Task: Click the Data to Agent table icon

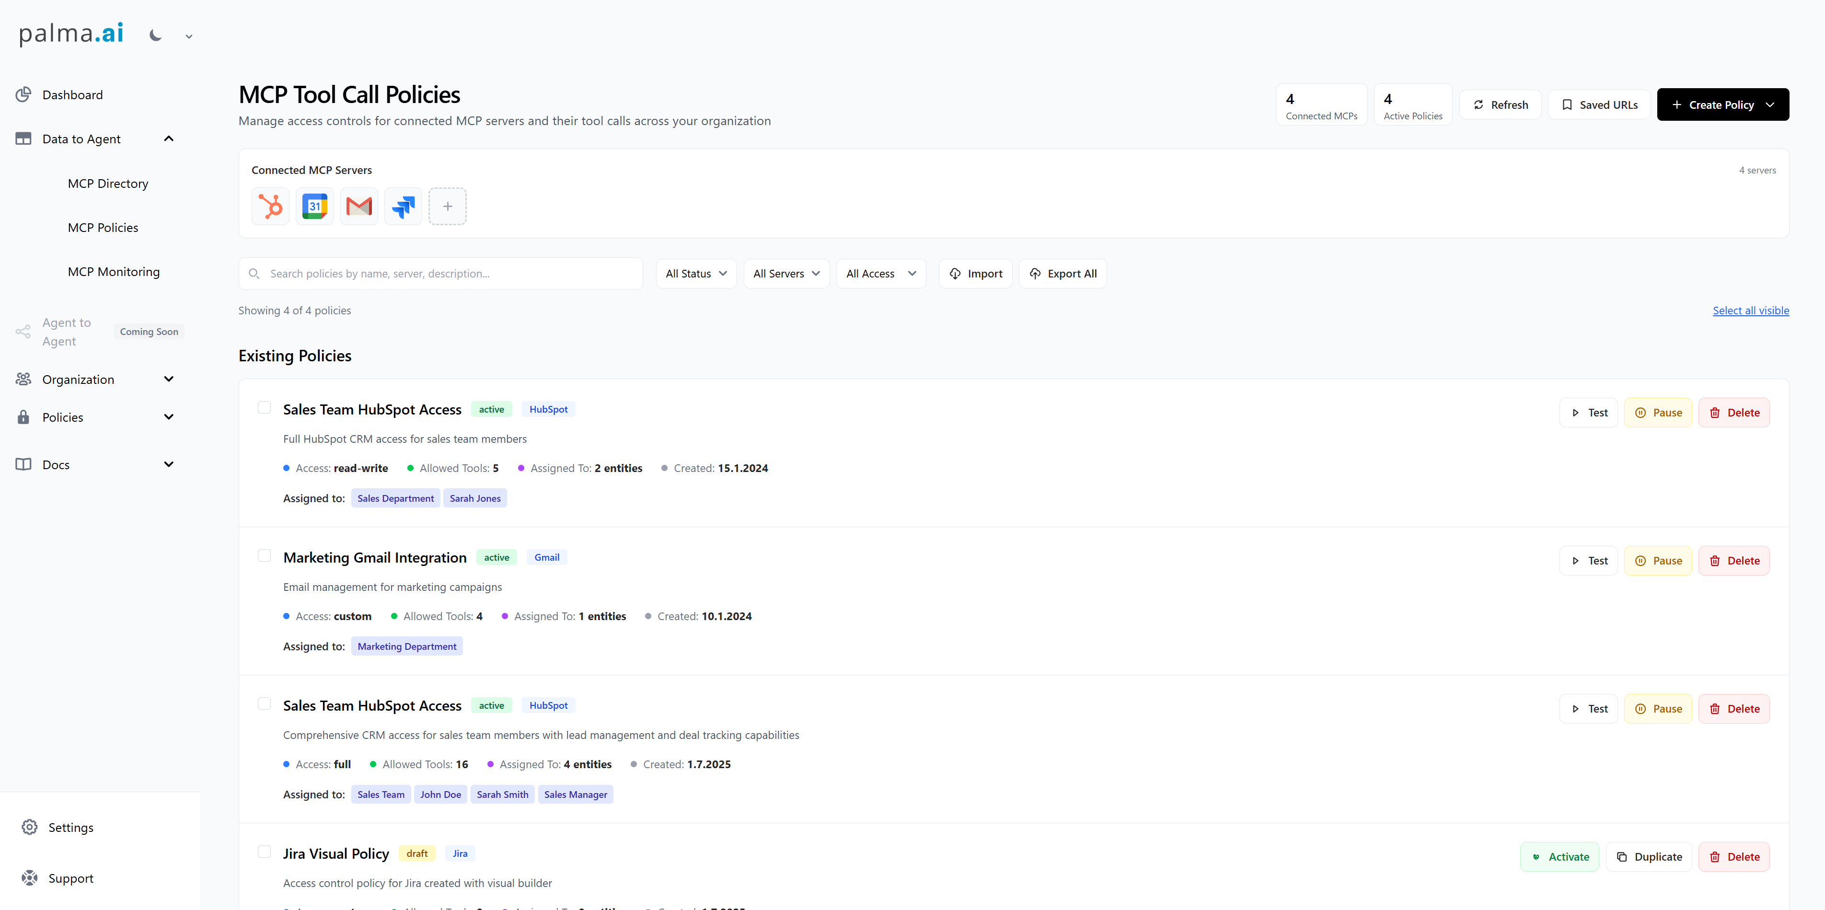Action: tap(23, 139)
